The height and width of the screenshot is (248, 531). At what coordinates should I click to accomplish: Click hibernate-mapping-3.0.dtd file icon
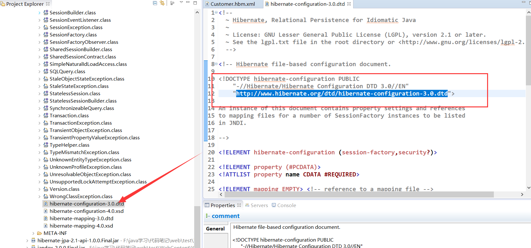pyautogui.click(x=46, y=218)
